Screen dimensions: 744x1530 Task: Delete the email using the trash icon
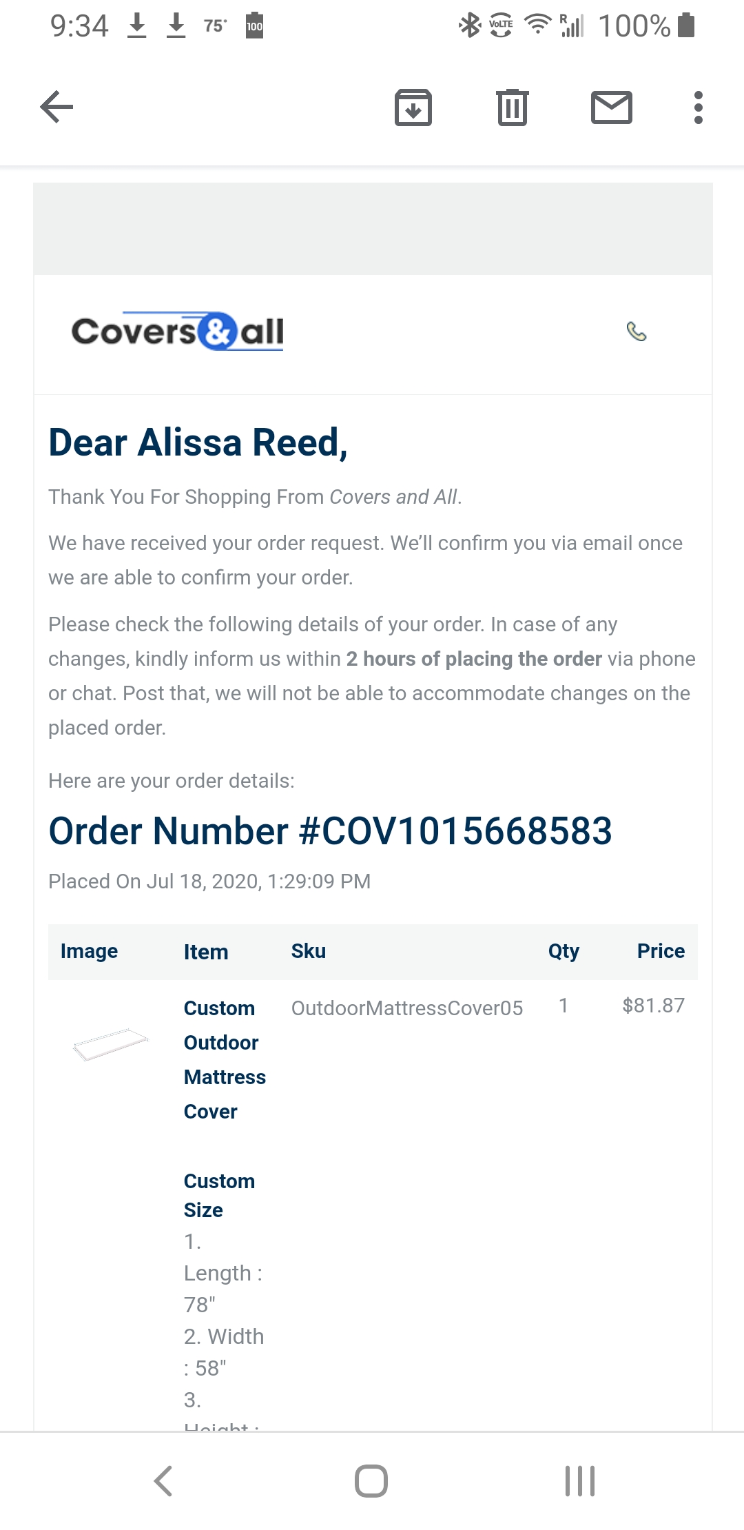[512, 108]
